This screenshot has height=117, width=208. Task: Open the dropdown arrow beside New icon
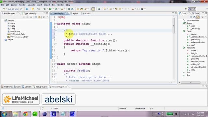(x=6, y=9)
